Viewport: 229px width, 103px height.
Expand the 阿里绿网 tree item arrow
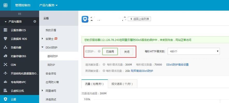click(42, 90)
